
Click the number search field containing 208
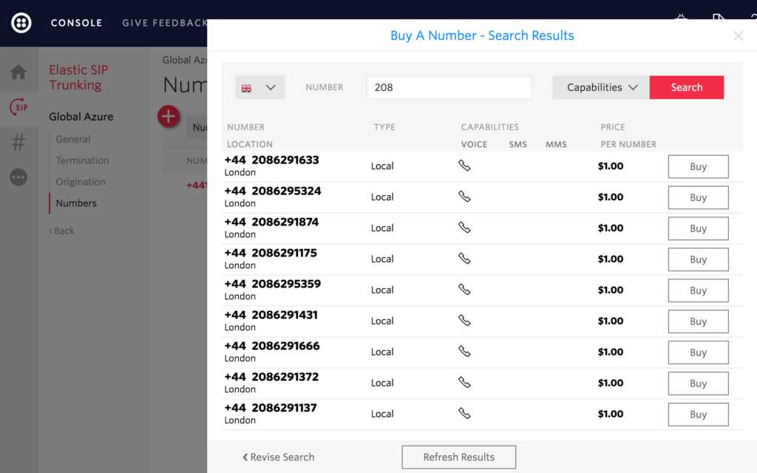pyautogui.click(x=449, y=87)
